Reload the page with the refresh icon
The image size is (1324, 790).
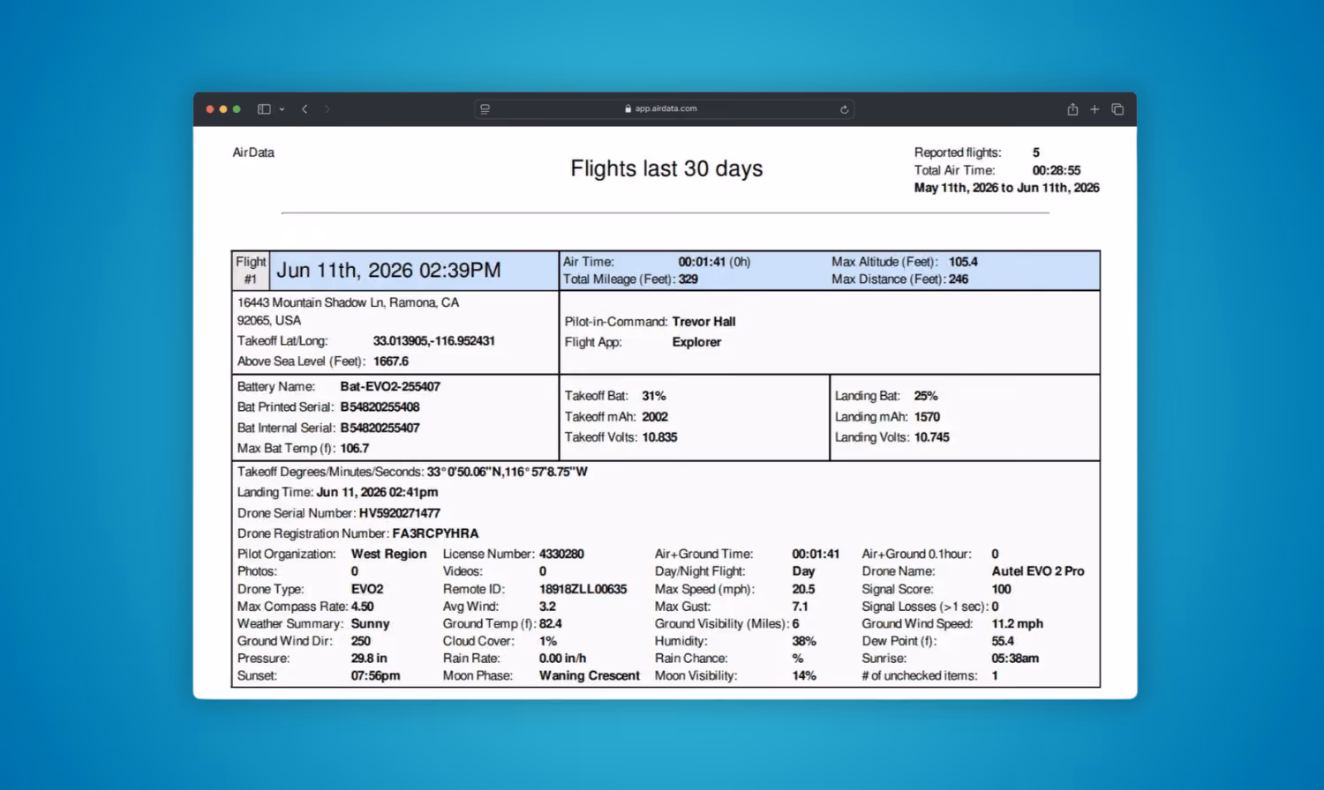844,109
